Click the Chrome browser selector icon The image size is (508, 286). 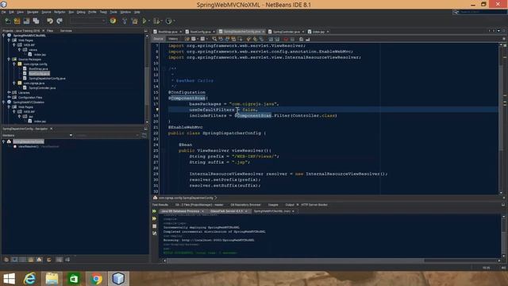coord(113,21)
